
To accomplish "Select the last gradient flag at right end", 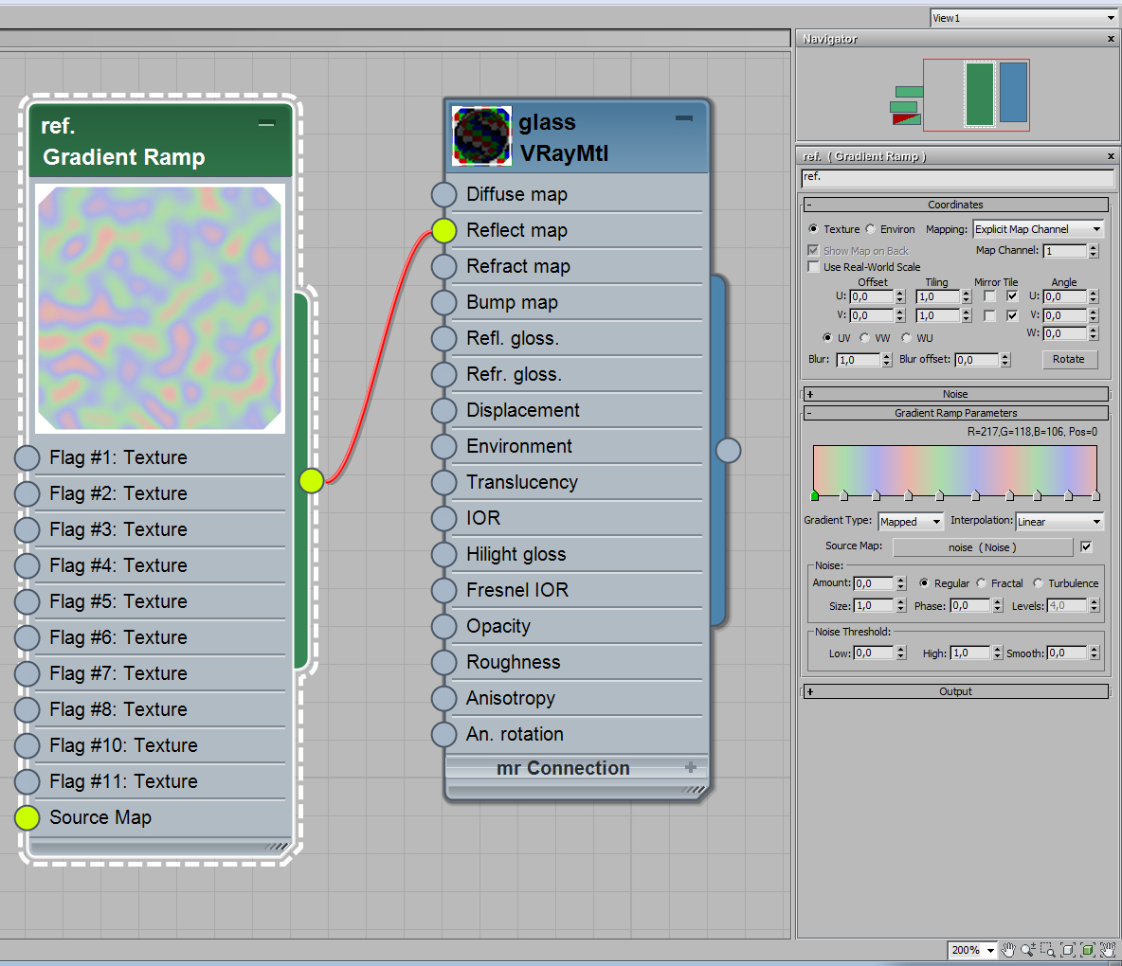I will (x=1095, y=495).
